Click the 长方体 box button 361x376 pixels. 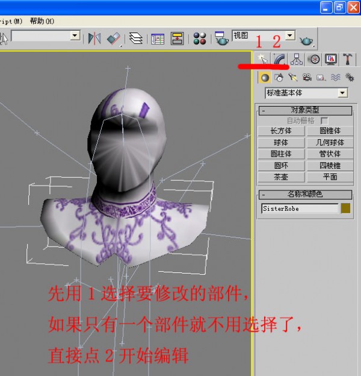coord(281,131)
